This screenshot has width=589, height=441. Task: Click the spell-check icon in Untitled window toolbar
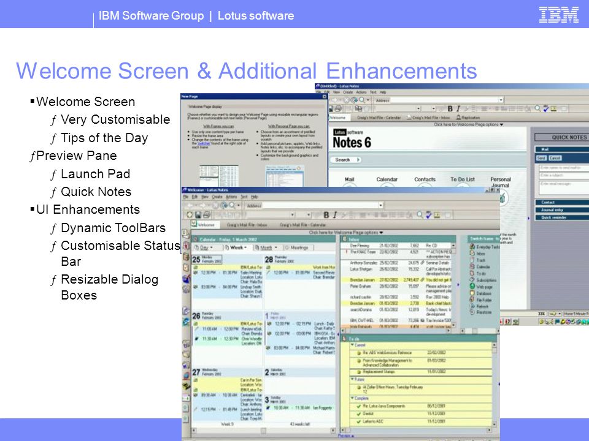coord(545,109)
